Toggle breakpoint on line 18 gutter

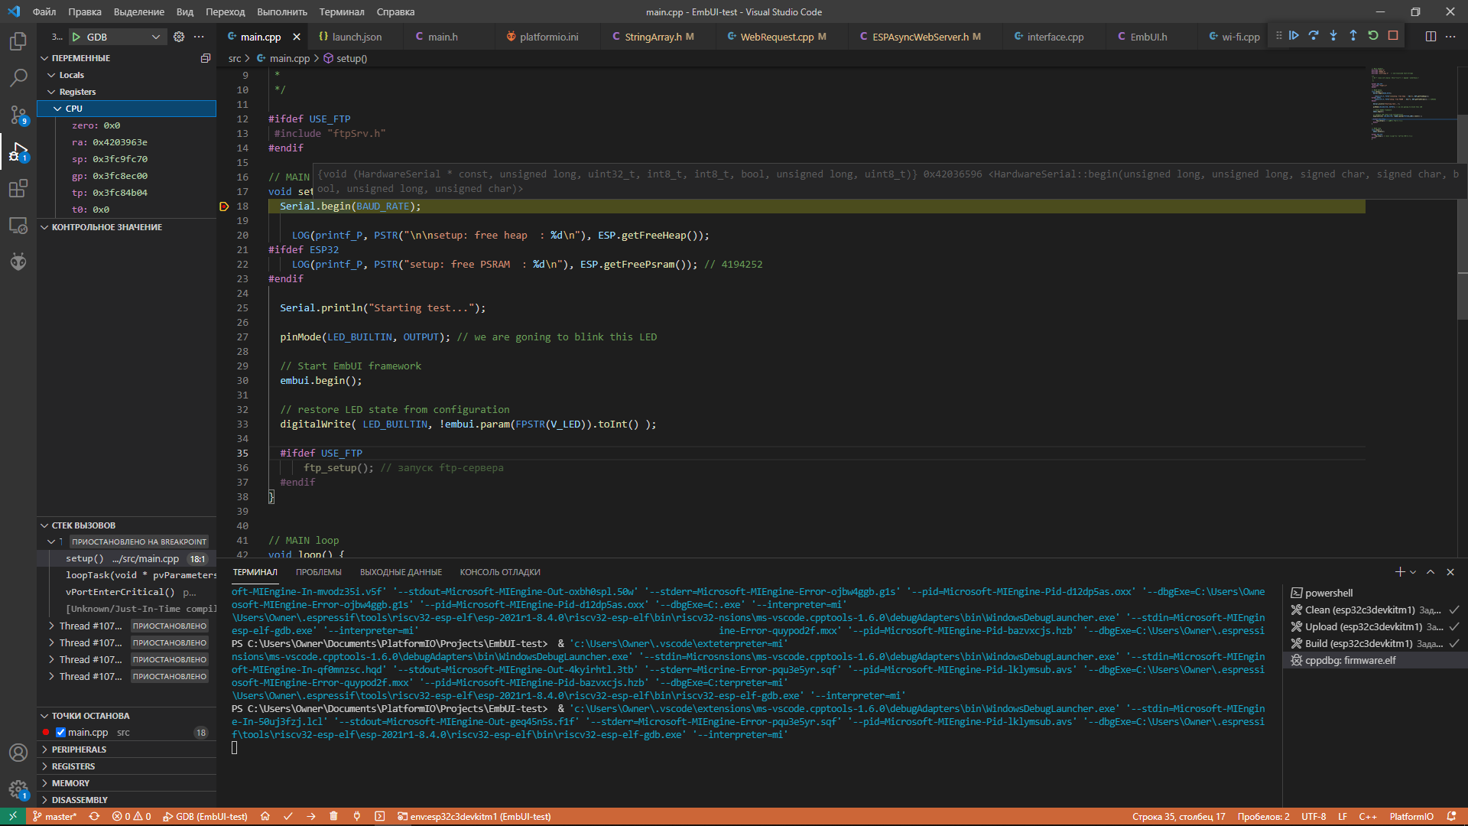coord(224,206)
